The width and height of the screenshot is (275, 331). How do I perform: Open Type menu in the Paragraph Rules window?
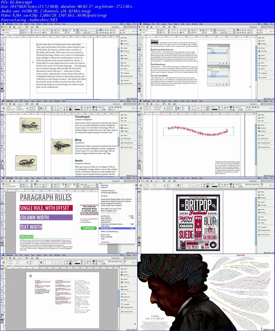[x=32, y=178]
